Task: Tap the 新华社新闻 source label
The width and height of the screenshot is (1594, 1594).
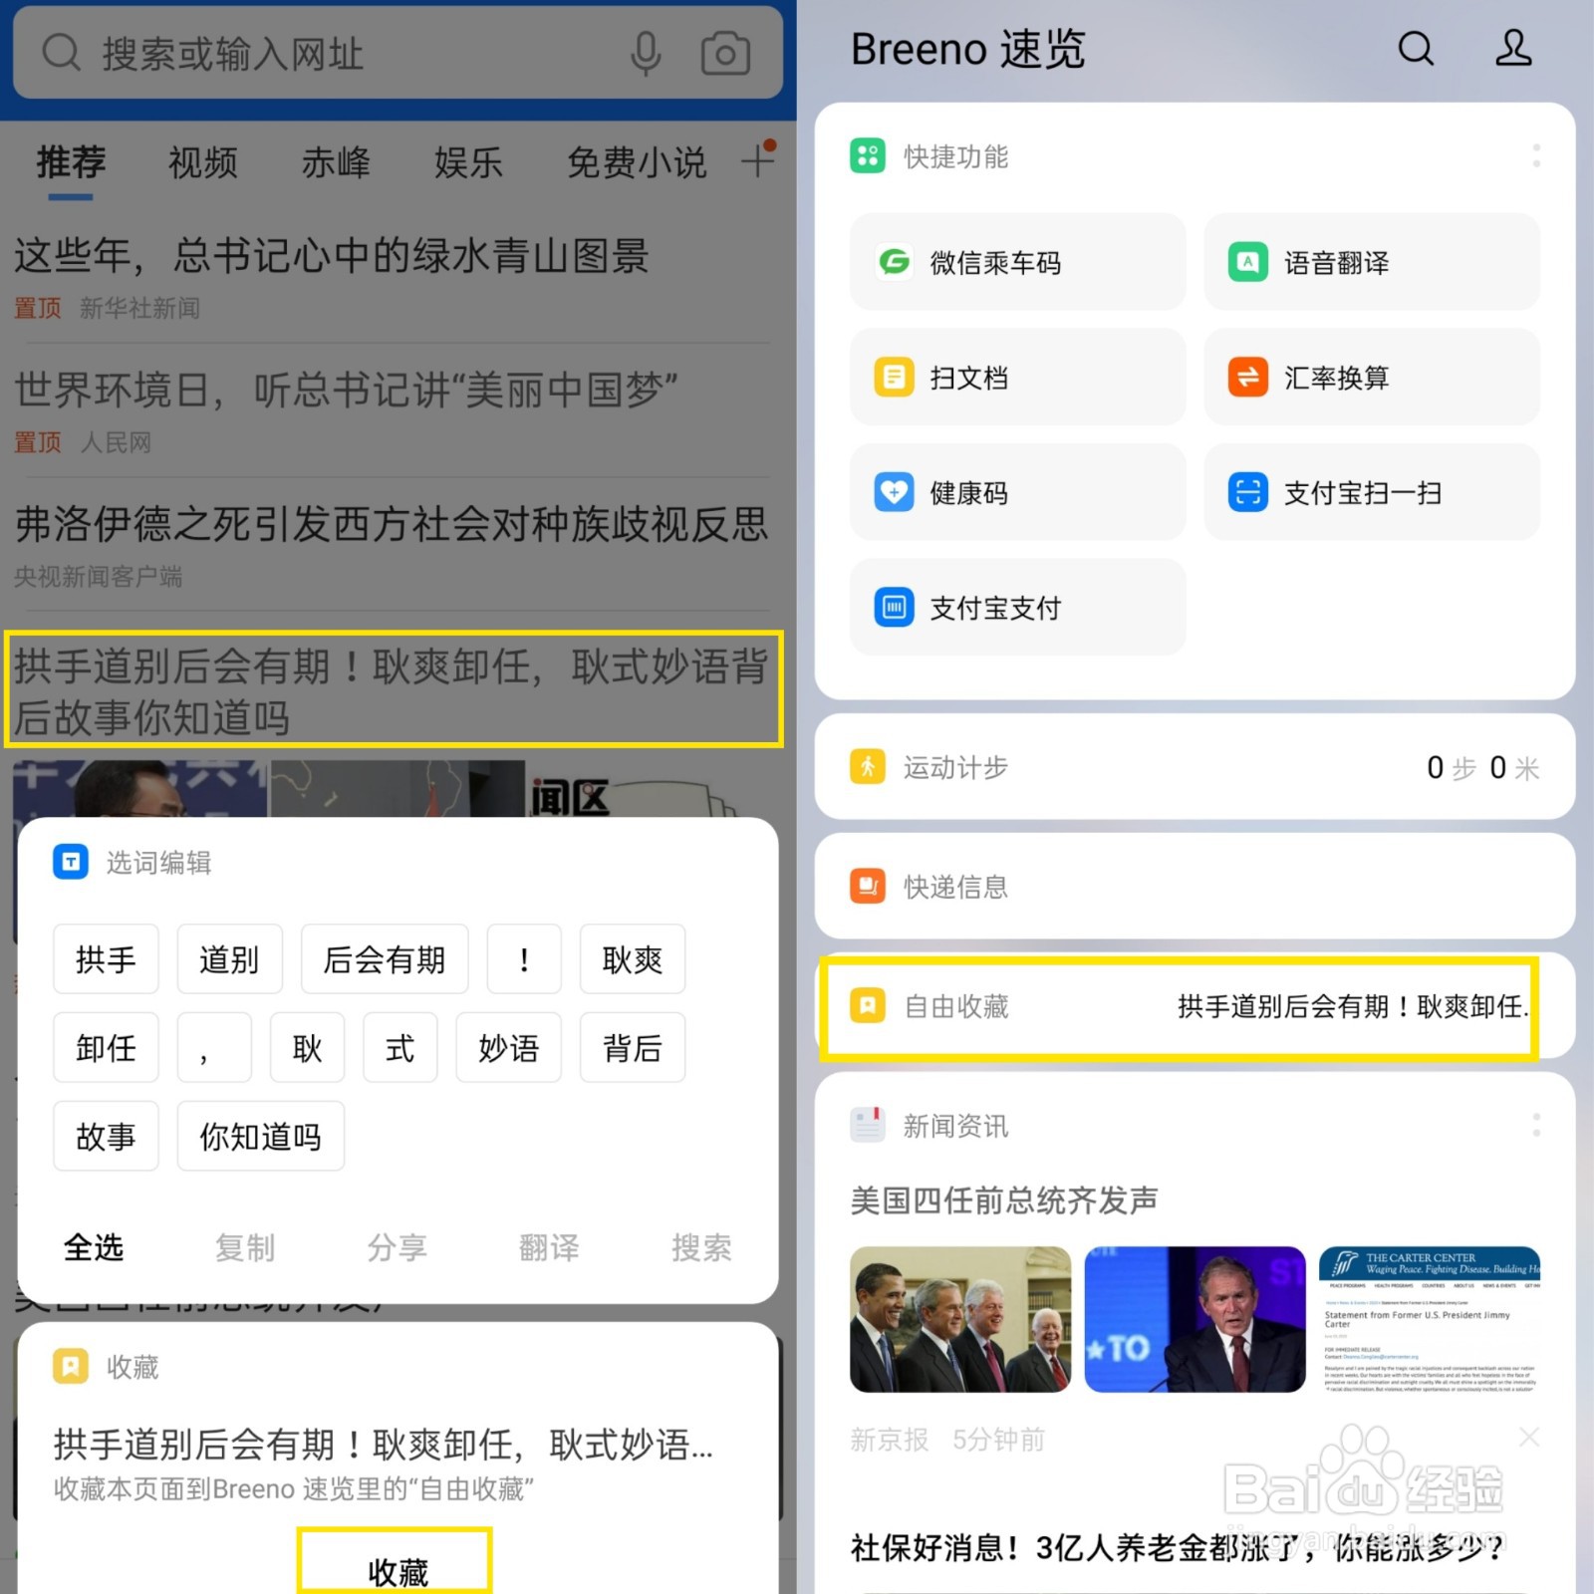Action: click(140, 308)
